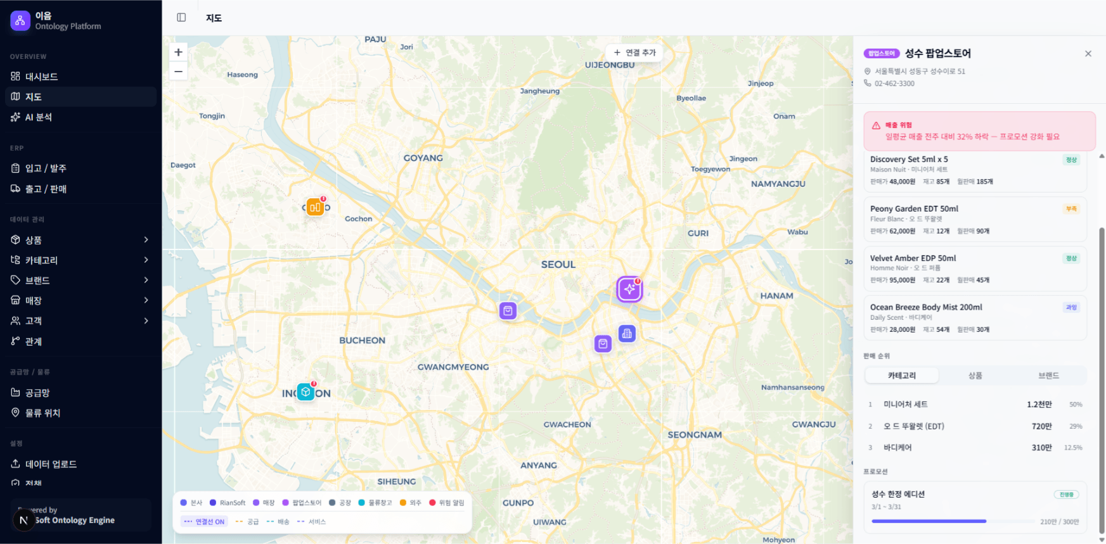
Task: Select the orange outsourcing marker near Gochon
Action: click(x=315, y=207)
